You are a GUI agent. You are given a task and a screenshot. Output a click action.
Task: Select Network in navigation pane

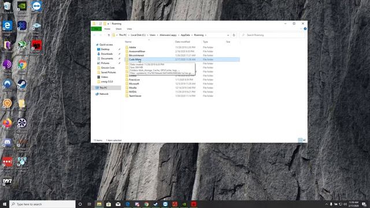104,94
